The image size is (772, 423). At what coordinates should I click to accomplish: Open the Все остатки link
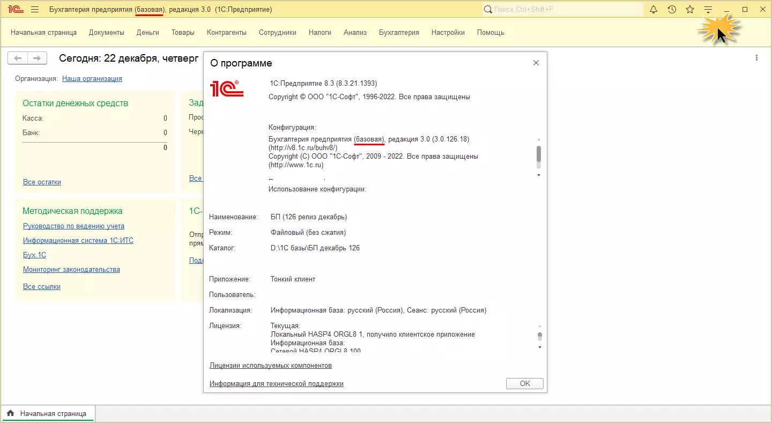click(x=42, y=182)
